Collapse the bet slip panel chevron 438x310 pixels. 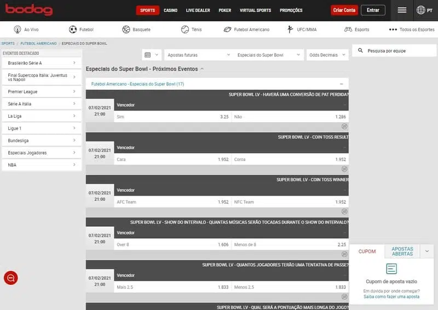point(427,251)
